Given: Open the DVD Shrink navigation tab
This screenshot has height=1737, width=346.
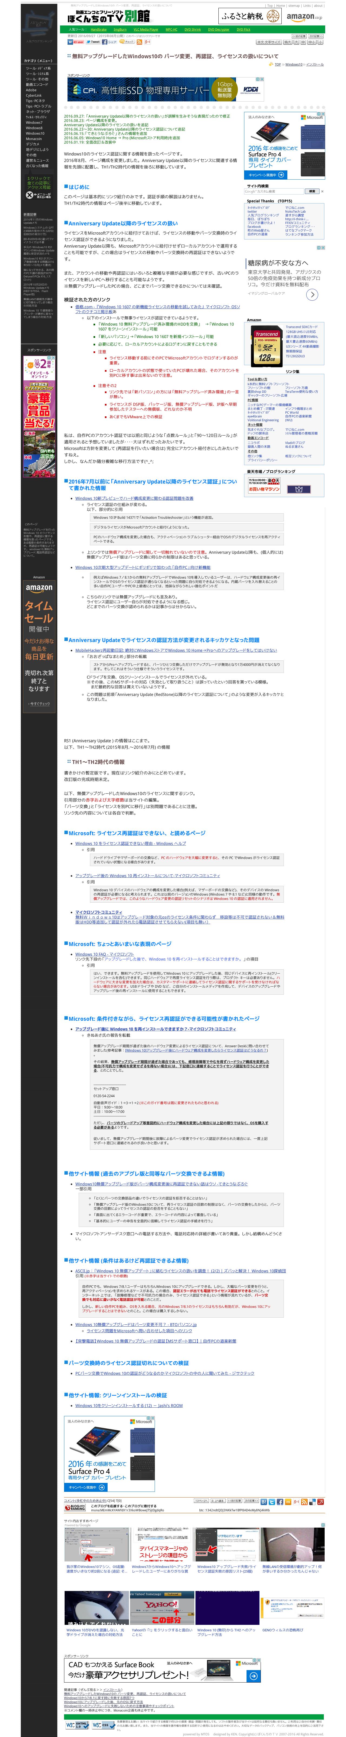Looking at the screenshot, I should point(192,30).
